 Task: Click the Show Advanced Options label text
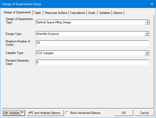85,113
